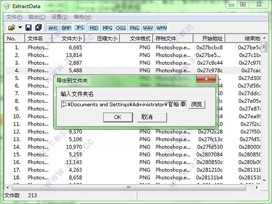This screenshot has width=272, height=204.
Task: Click the horizontal scrollbar right arrow
Action: (257, 187)
